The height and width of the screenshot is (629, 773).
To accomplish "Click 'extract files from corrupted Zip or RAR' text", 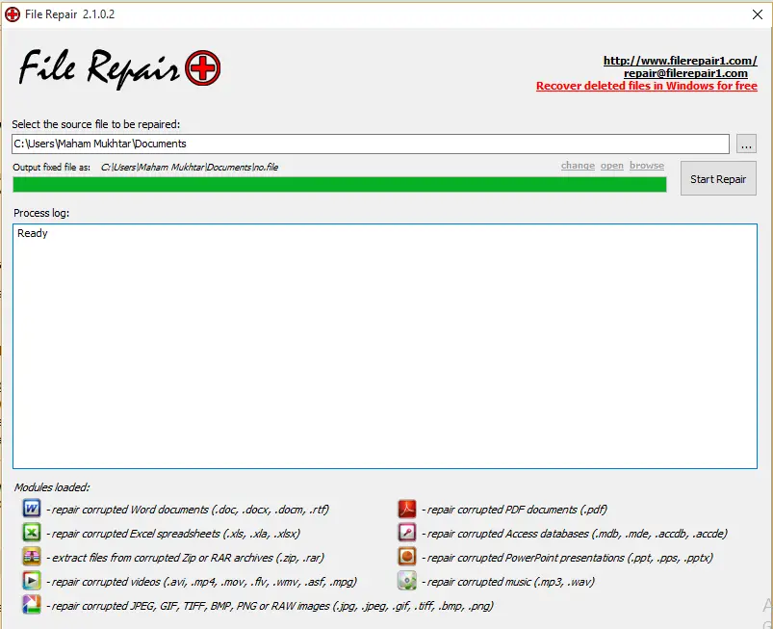I will click(x=188, y=558).
